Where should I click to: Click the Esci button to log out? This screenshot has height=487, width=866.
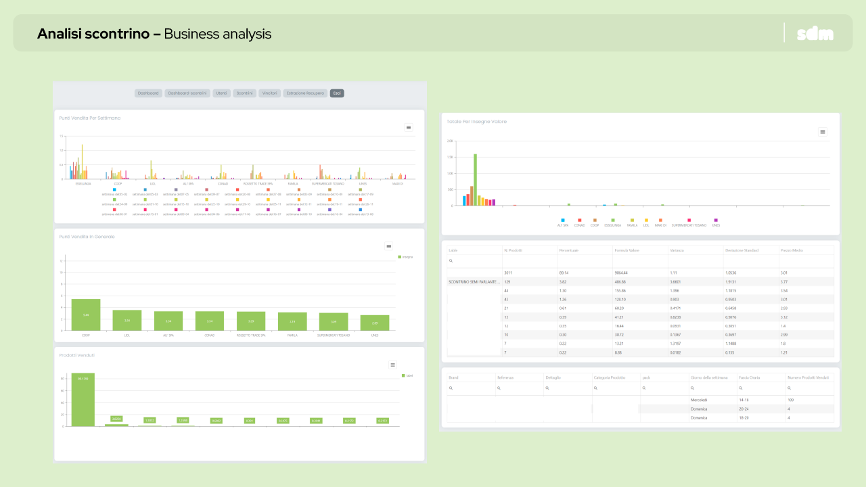(x=337, y=93)
